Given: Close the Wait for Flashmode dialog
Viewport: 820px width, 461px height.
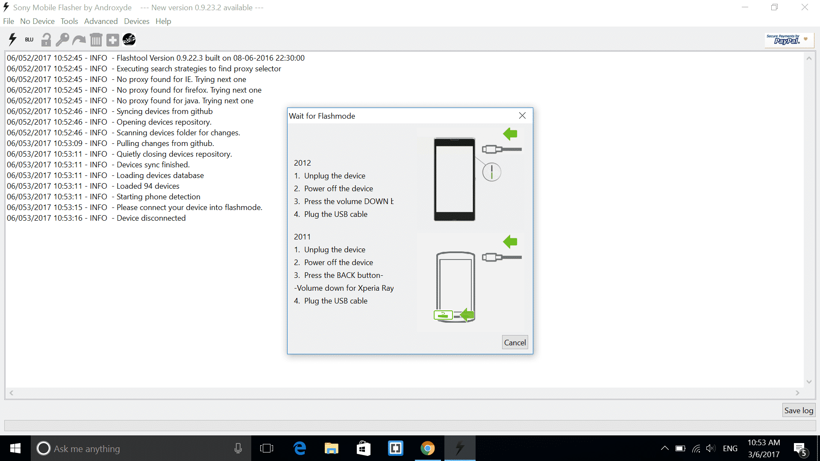Looking at the screenshot, I should (522, 116).
